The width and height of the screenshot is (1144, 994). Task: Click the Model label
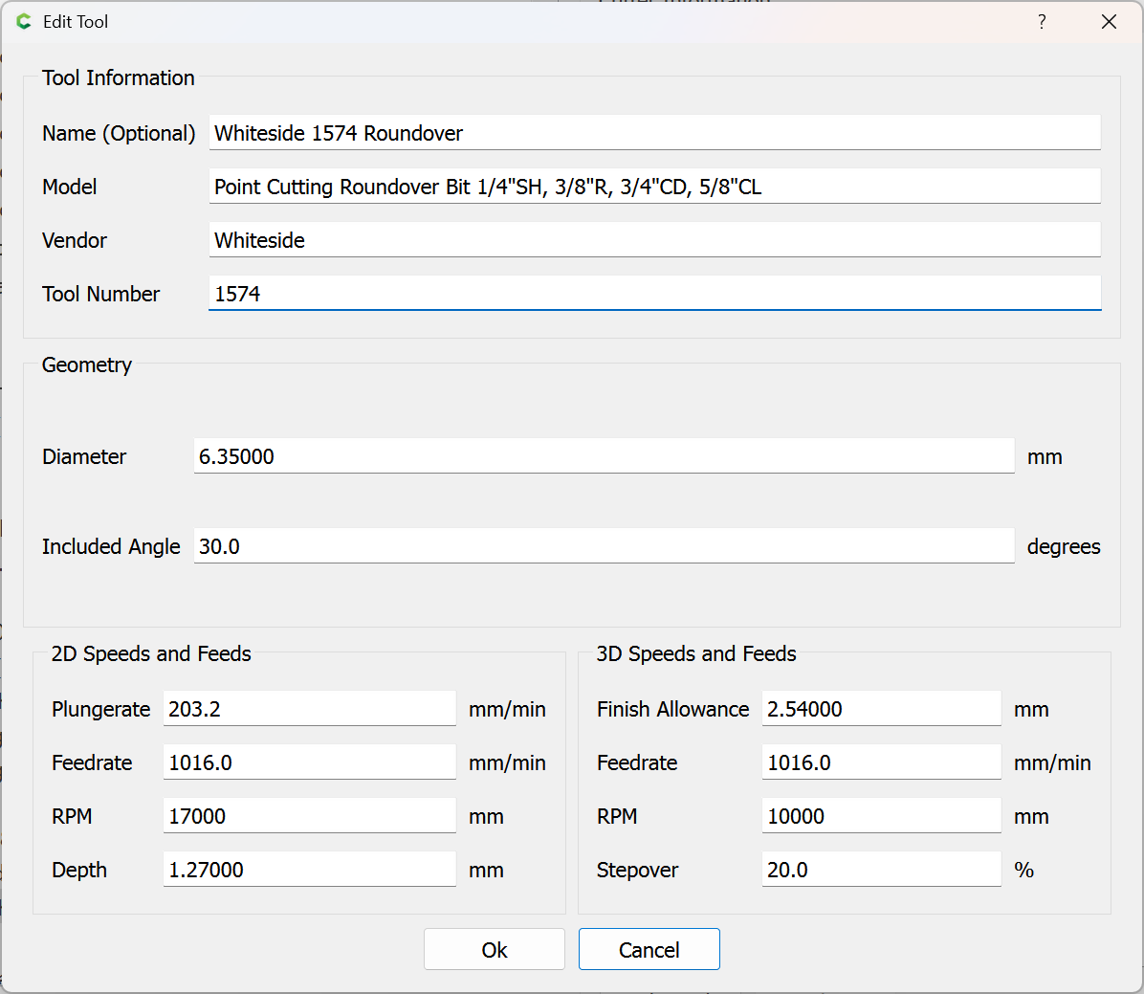tap(69, 187)
